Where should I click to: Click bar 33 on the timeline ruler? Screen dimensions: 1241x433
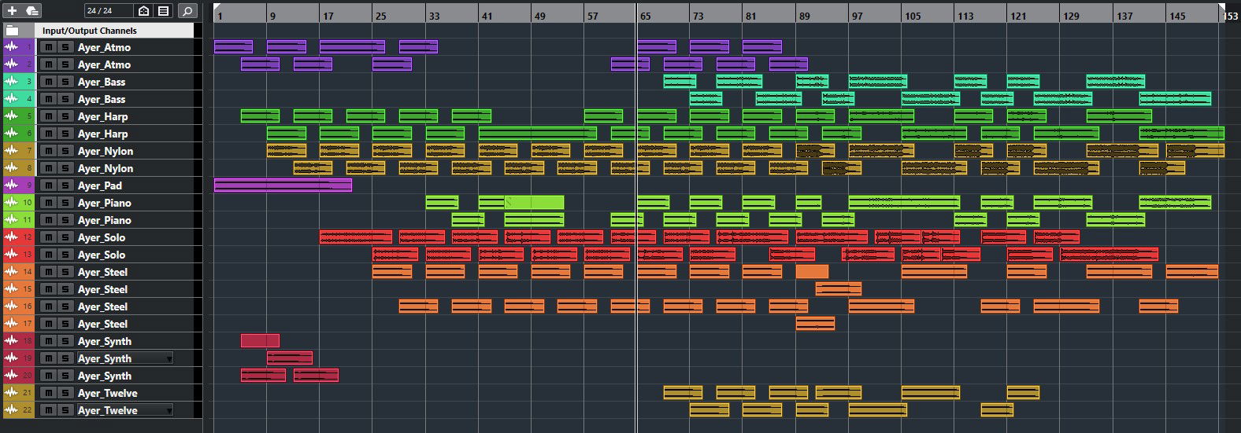click(434, 16)
